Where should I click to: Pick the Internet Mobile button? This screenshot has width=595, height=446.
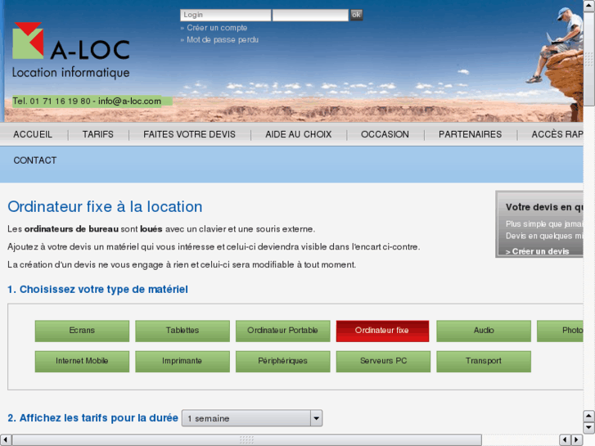coord(82,361)
